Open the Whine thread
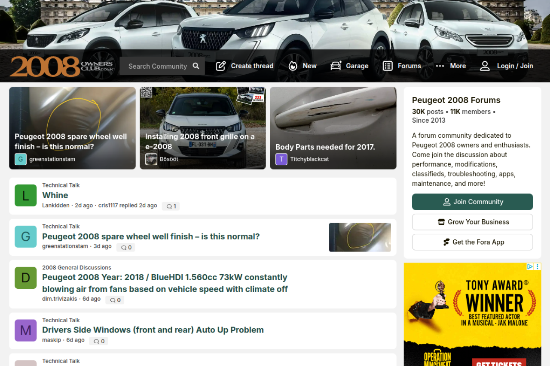 point(55,195)
